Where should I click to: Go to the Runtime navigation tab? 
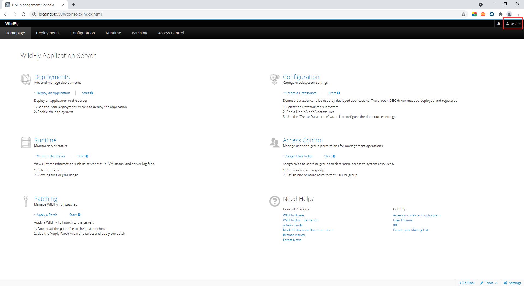click(113, 33)
